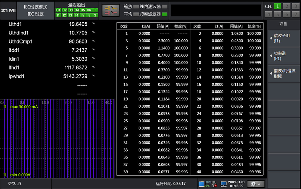Click the I1 min 0.000A label

click(x=17, y=175)
